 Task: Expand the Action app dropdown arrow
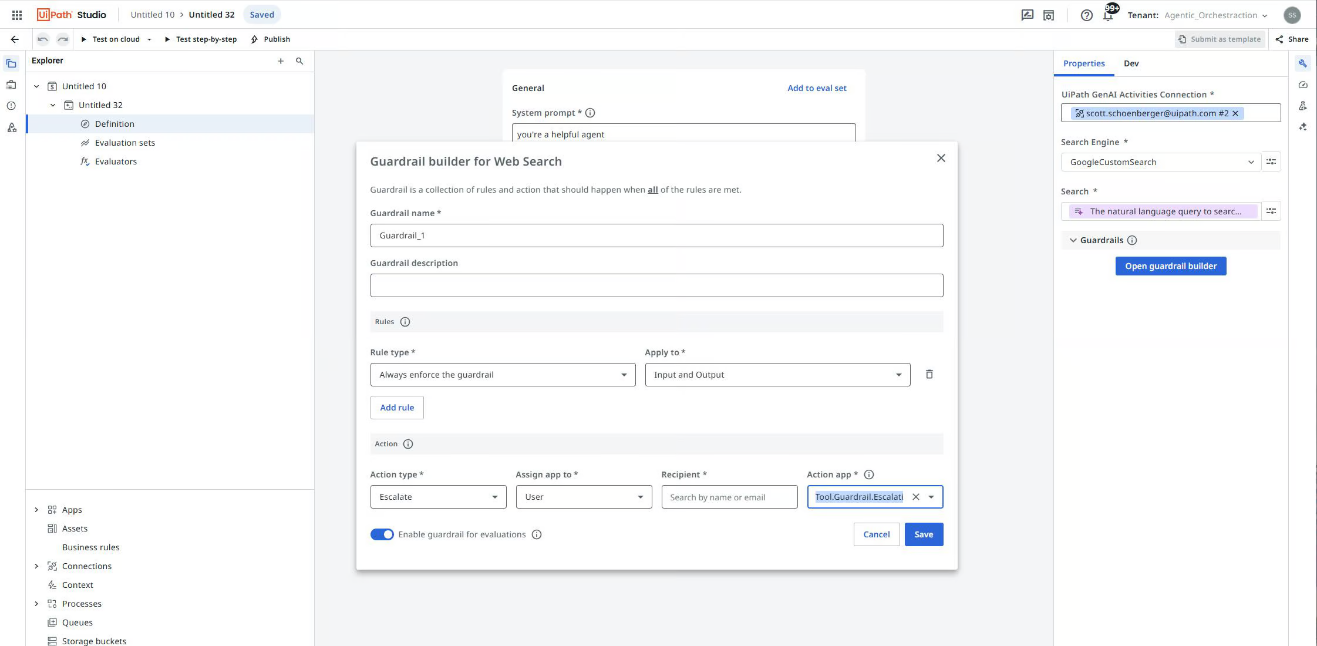click(x=931, y=497)
